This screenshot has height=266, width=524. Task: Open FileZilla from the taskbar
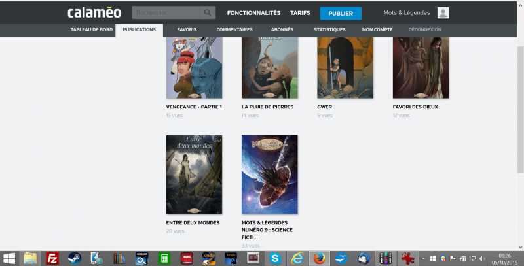53,258
